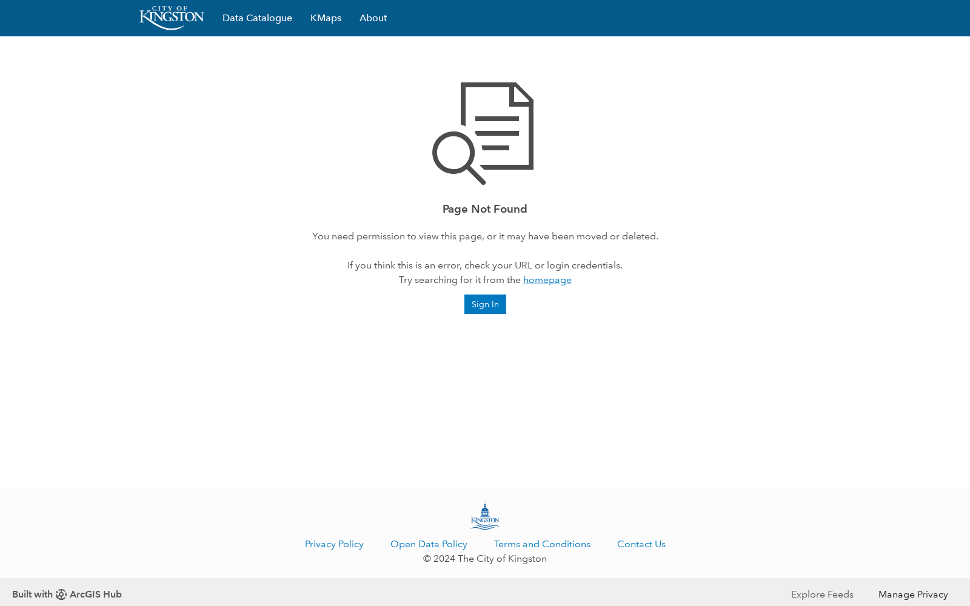This screenshot has height=606, width=970.
Task: Open the Open Data Policy link
Action: (429, 544)
